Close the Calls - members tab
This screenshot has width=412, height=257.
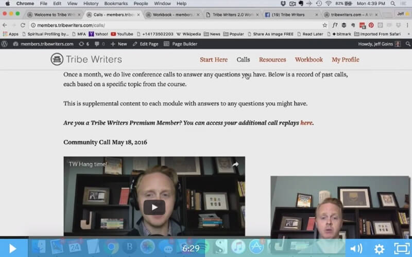[139, 15]
